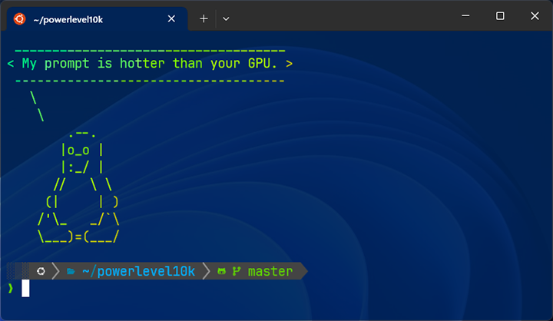Place cursor at the command input block
The image size is (553, 321).
pos(25,288)
